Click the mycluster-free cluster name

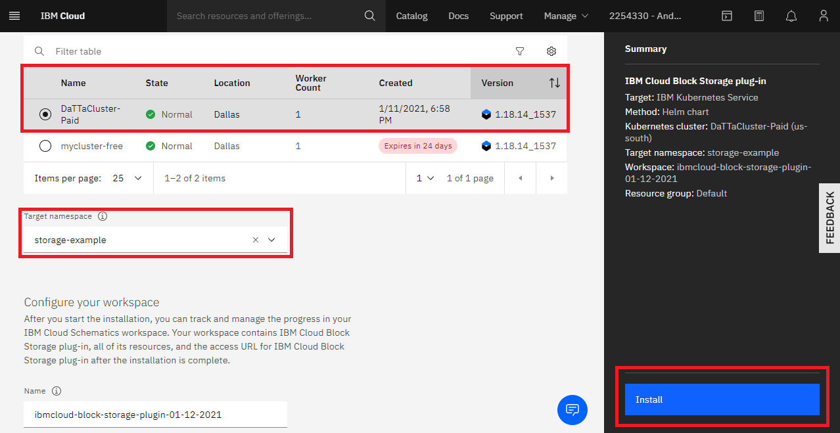[x=92, y=146]
